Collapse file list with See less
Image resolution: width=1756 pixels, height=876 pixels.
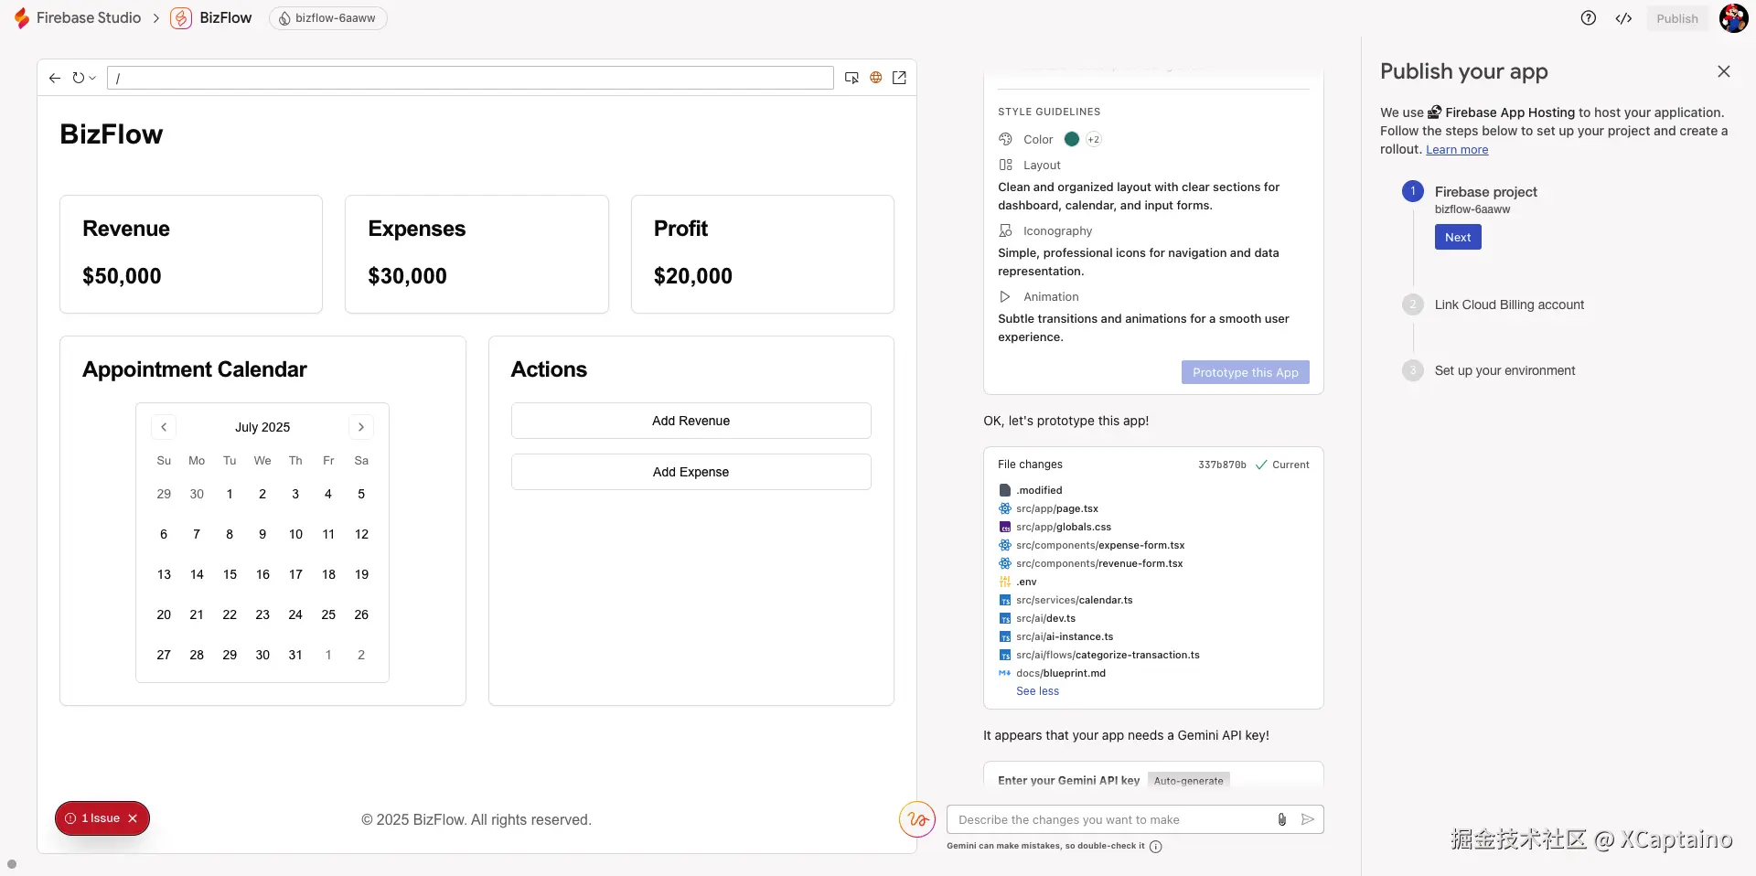[x=1037, y=691]
